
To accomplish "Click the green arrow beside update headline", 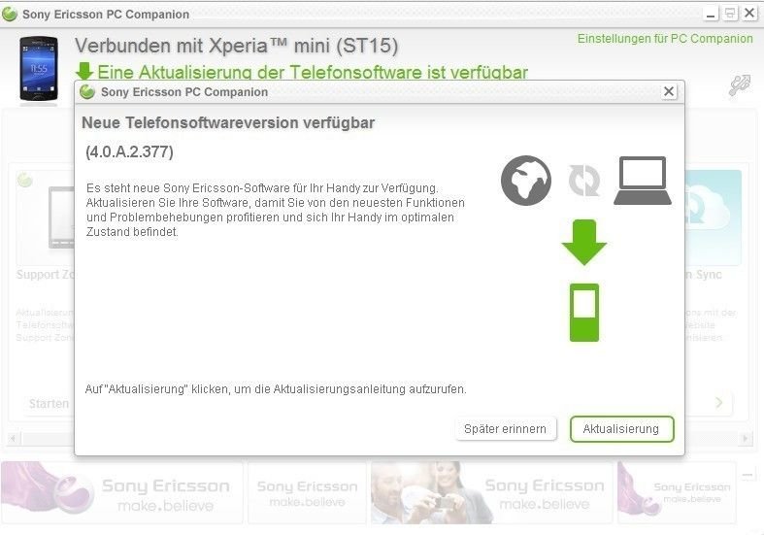I will tap(84, 72).
